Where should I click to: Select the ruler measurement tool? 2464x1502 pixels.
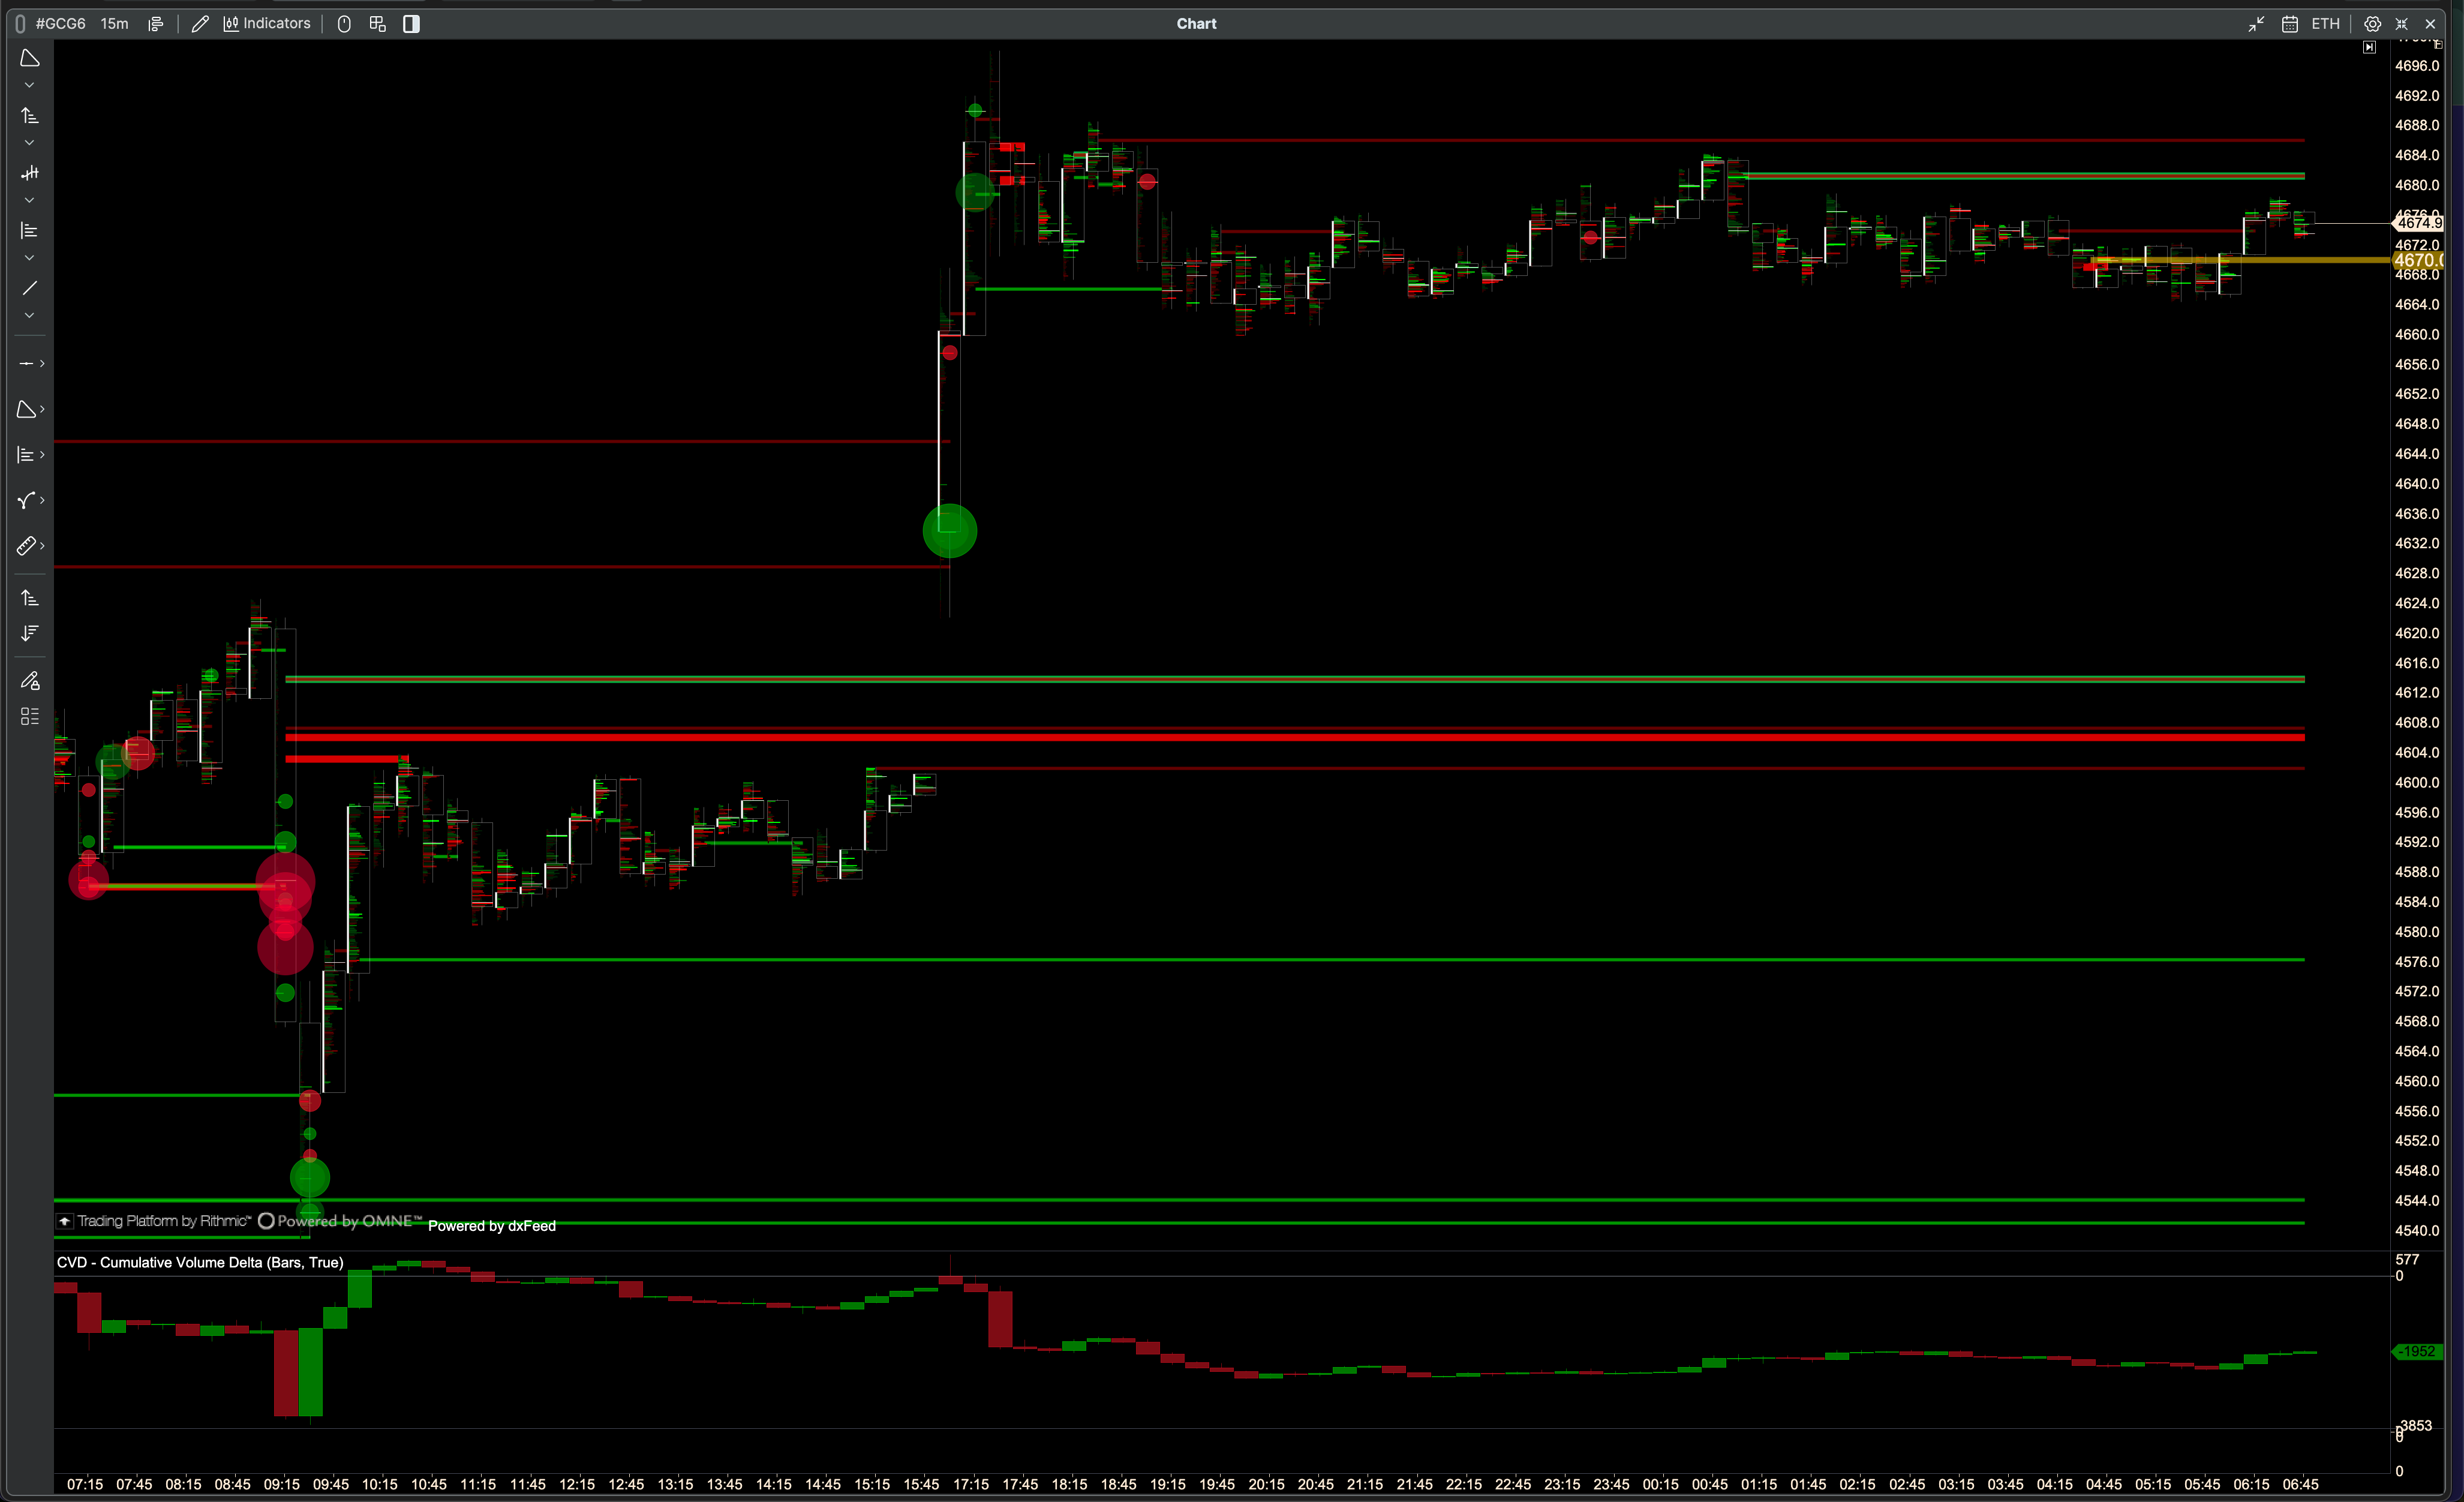tap(27, 546)
